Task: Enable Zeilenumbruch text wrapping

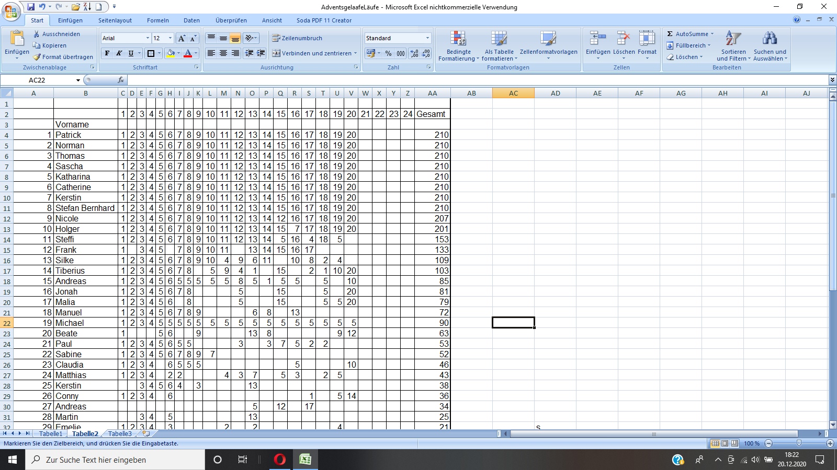Action: click(298, 38)
